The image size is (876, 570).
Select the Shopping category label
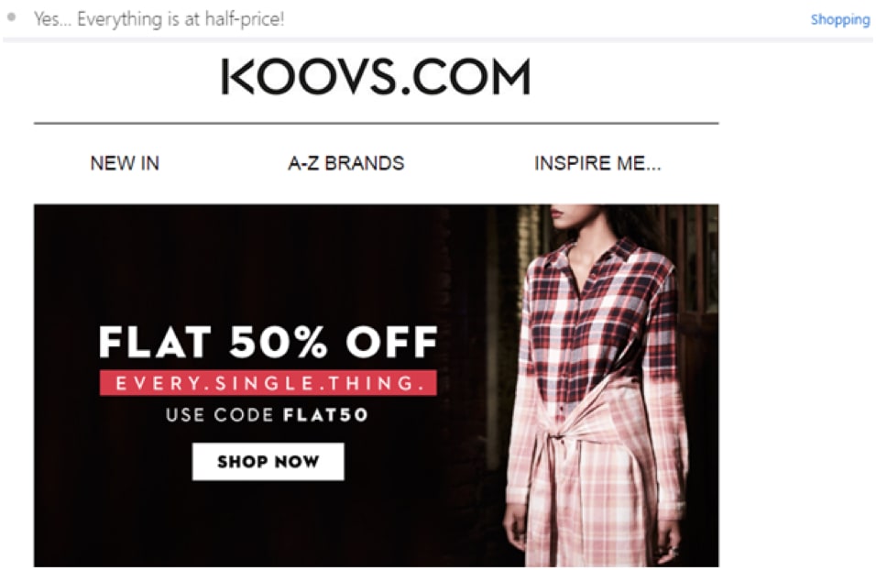tap(840, 19)
